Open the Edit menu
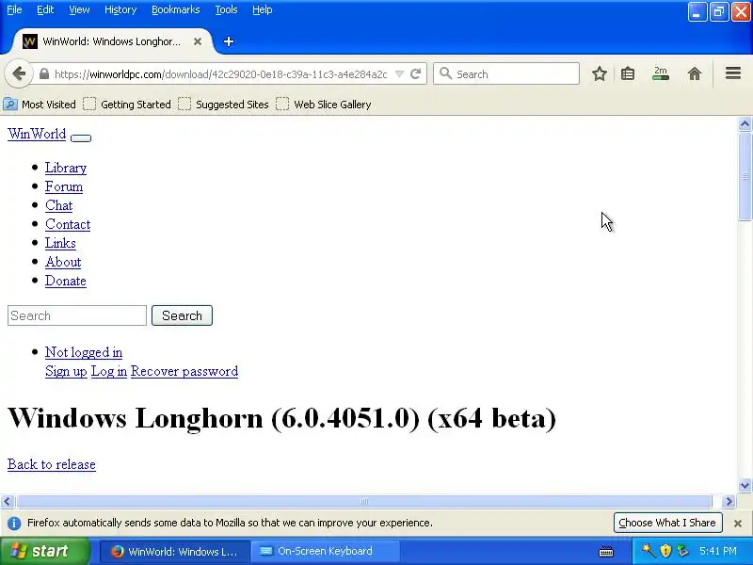 [x=45, y=9]
